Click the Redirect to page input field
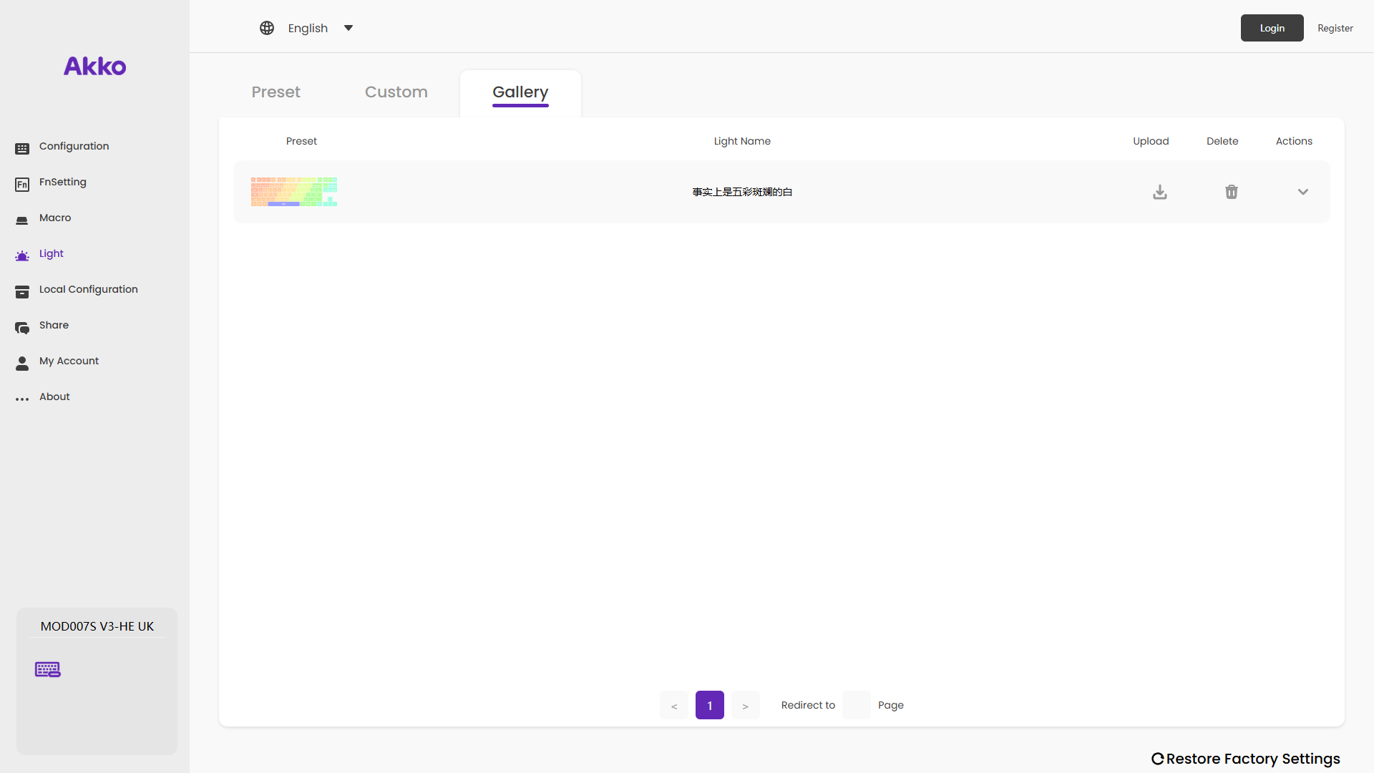The image size is (1374, 773). [x=856, y=705]
